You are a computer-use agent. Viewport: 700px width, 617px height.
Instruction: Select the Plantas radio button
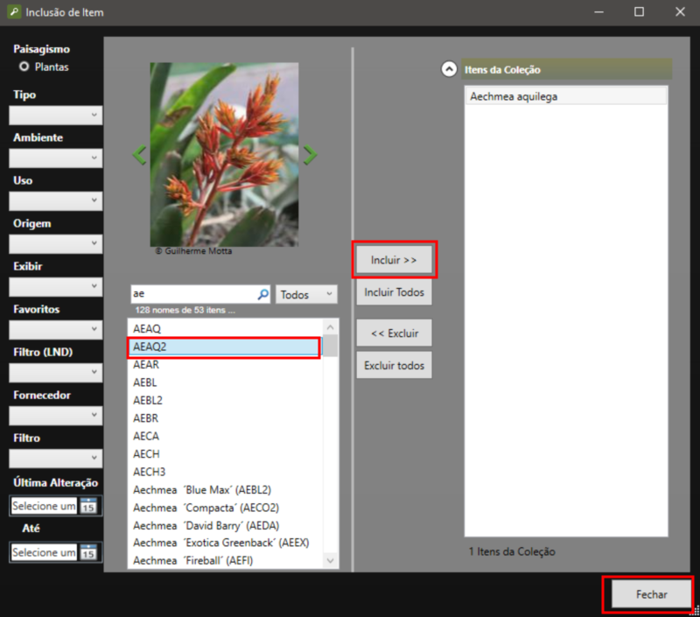click(24, 67)
